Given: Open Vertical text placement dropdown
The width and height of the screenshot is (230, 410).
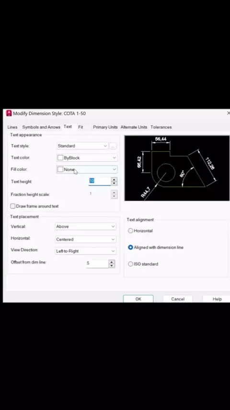Looking at the screenshot, I should pos(86,227).
